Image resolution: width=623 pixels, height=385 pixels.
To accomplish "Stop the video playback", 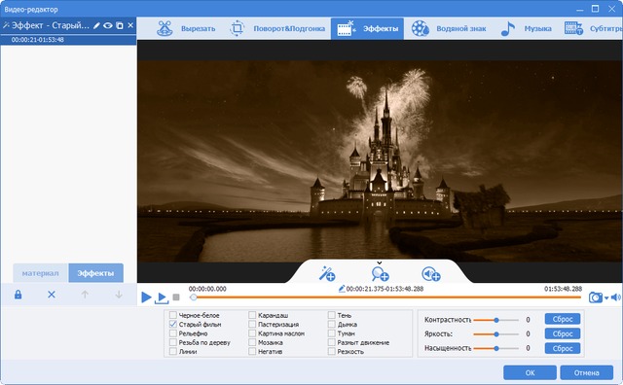I will tap(176, 297).
